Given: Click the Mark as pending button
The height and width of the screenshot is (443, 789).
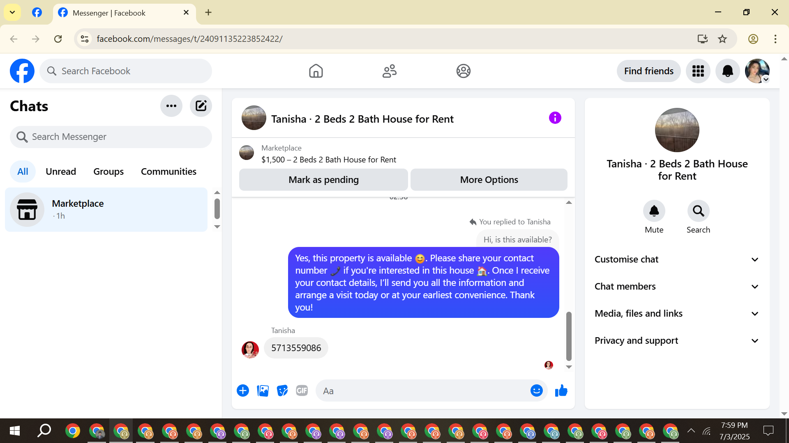Looking at the screenshot, I should click(323, 180).
